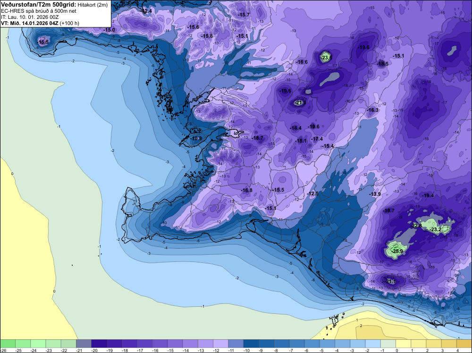The height and width of the screenshot is (353, 472).
Task: Click the orange-yellow legend swatch between 3 and 4
Action: tap(449, 344)
